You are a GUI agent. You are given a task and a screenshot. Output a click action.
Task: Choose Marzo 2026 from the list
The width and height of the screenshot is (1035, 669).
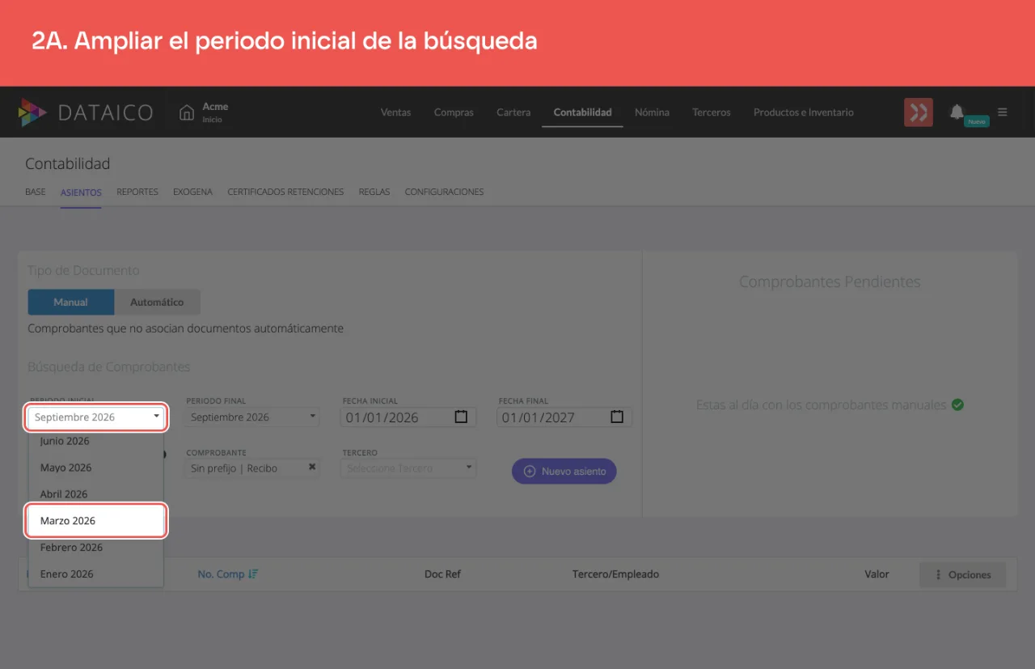tap(96, 521)
